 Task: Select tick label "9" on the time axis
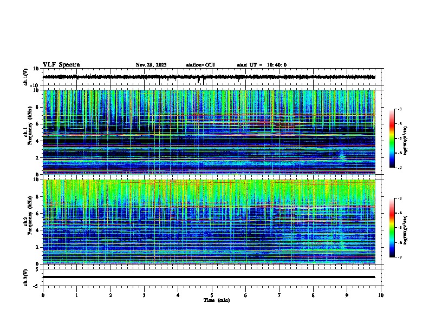click(347, 295)
